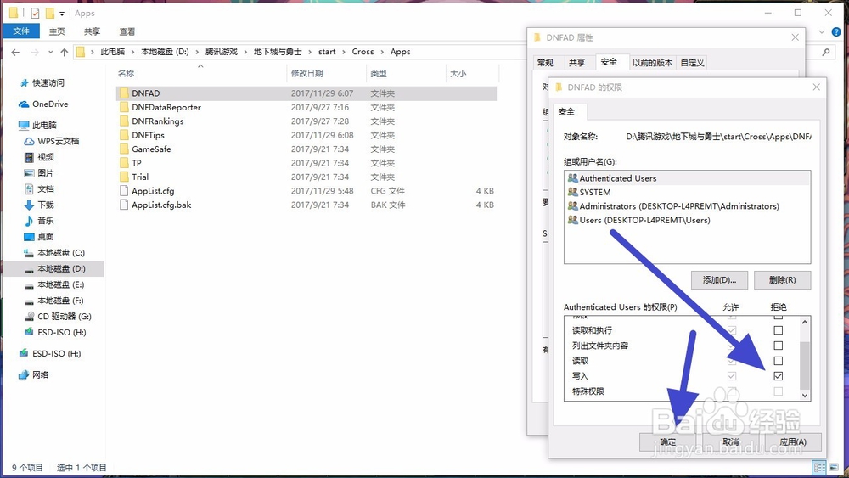Toggle deny checkbox for 读取
Screen dimensions: 849x478
(x=778, y=361)
